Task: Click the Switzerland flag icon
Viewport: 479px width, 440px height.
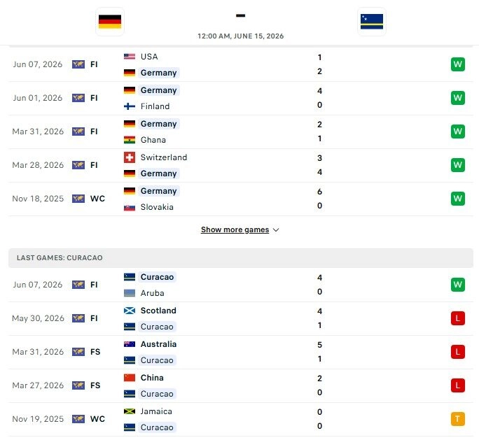Action: 130,157
